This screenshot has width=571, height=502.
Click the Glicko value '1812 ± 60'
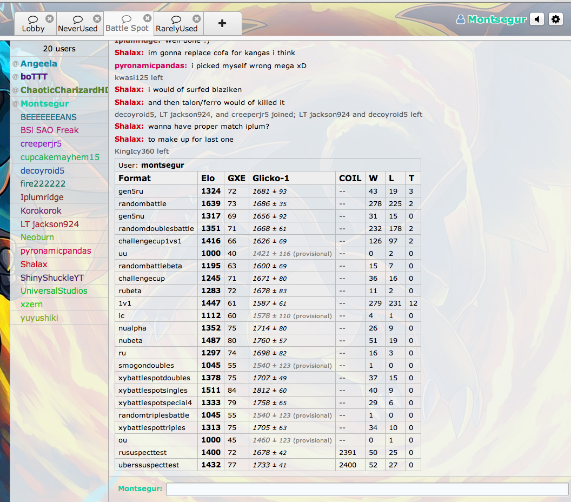(x=270, y=391)
